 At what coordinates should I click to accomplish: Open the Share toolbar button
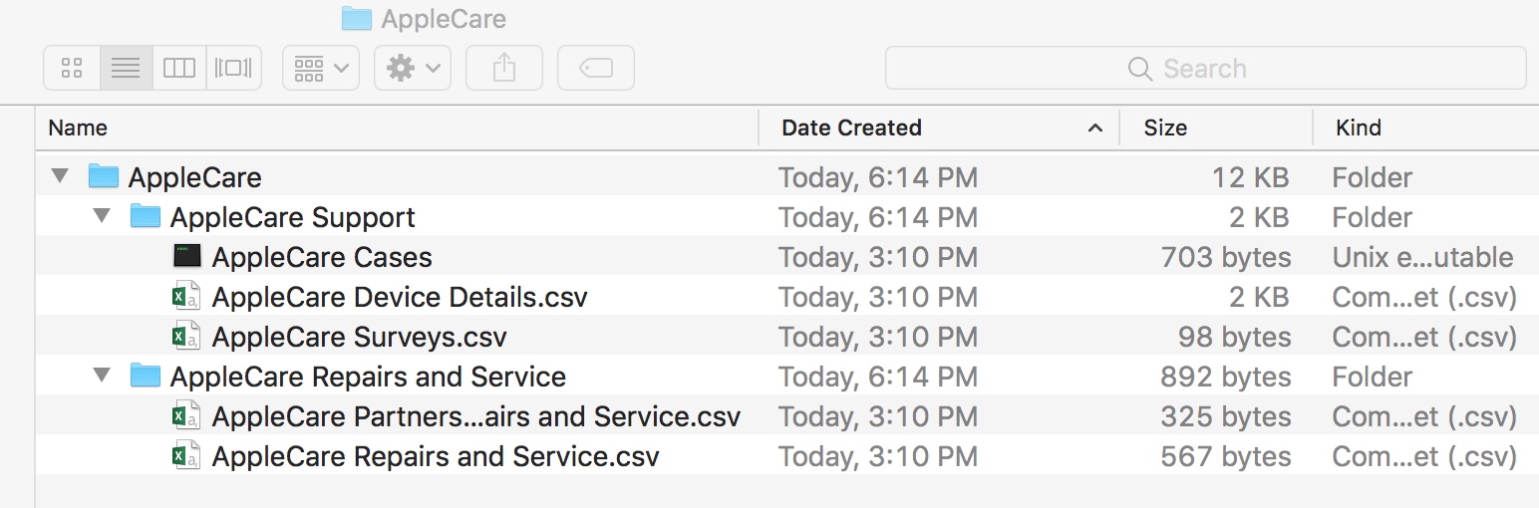(x=504, y=68)
